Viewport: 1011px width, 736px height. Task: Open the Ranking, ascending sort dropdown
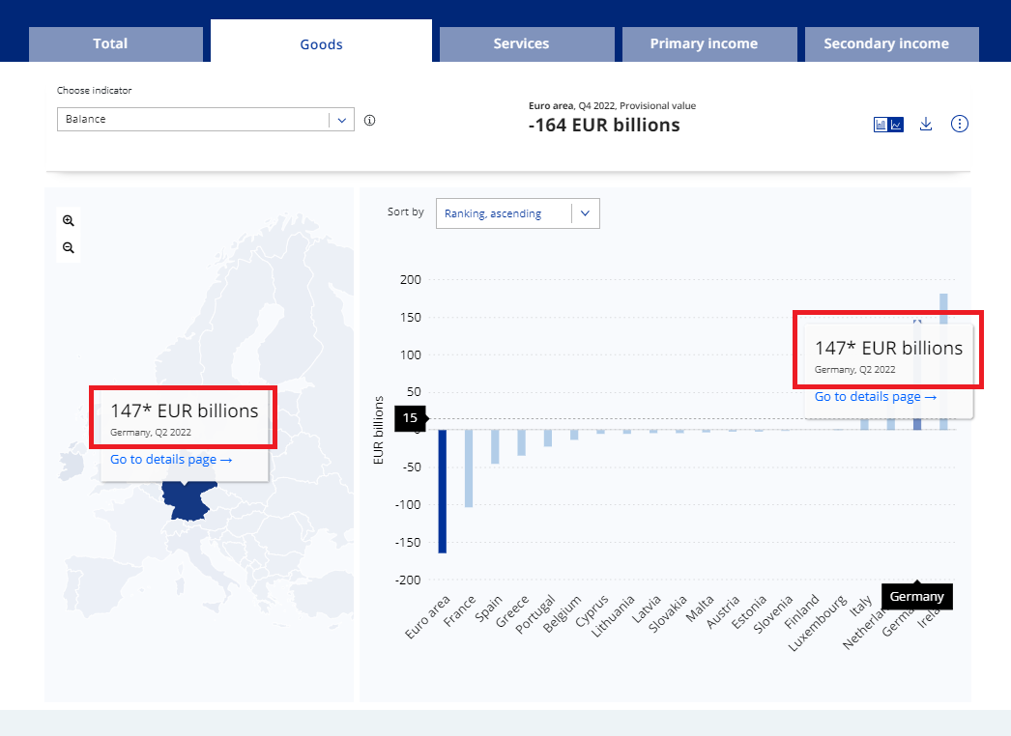[x=517, y=212]
